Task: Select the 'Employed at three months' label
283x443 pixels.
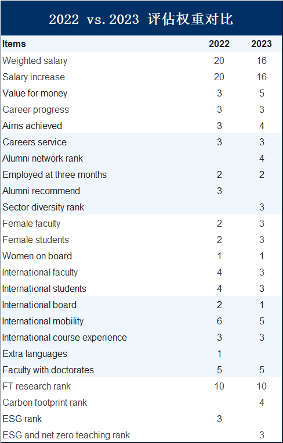Action: (x=55, y=174)
